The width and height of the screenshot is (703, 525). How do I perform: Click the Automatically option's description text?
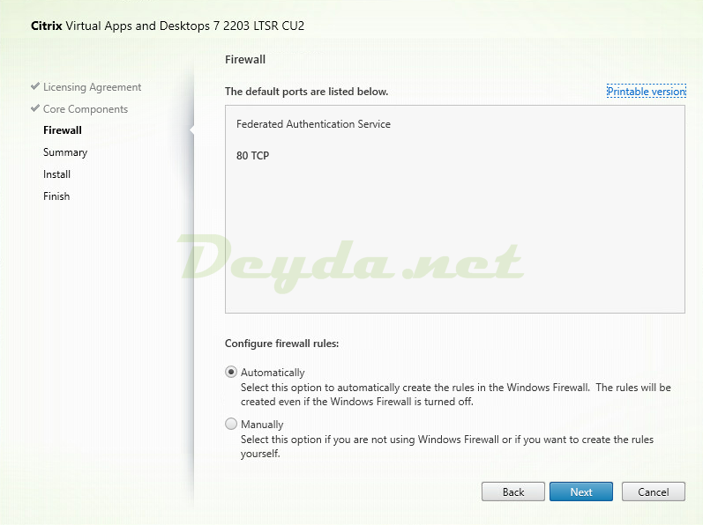click(x=455, y=395)
